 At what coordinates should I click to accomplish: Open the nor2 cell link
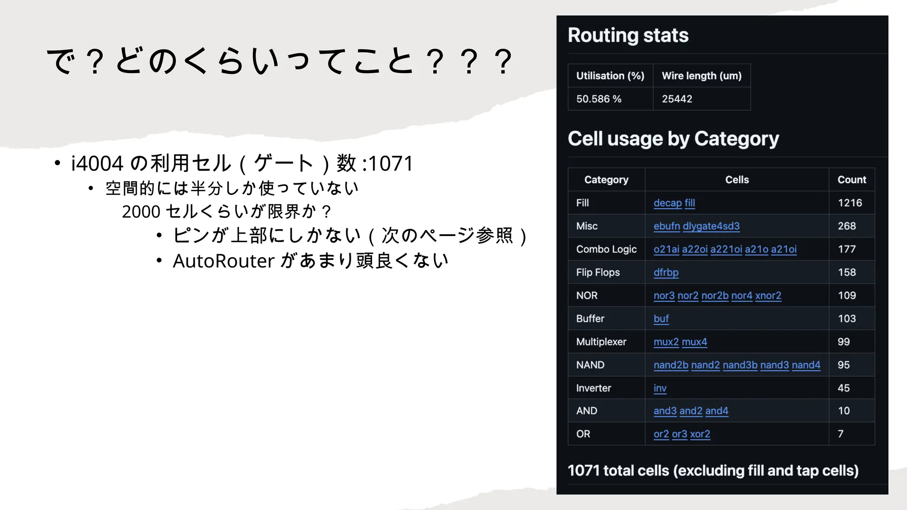pos(688,295)
